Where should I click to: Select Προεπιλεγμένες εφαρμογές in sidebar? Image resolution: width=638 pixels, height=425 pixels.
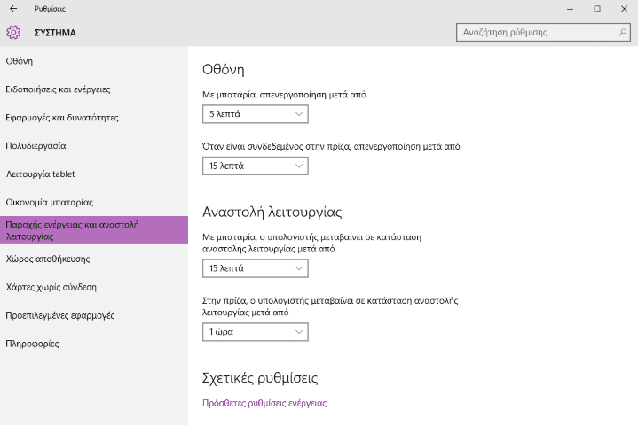coord(59,315)
